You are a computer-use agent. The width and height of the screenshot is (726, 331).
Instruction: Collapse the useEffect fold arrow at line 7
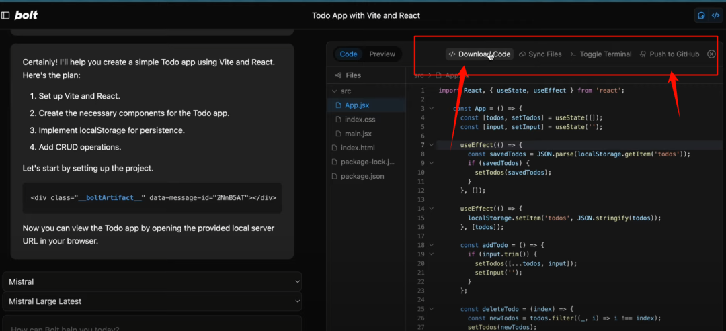tap(431, 144)
